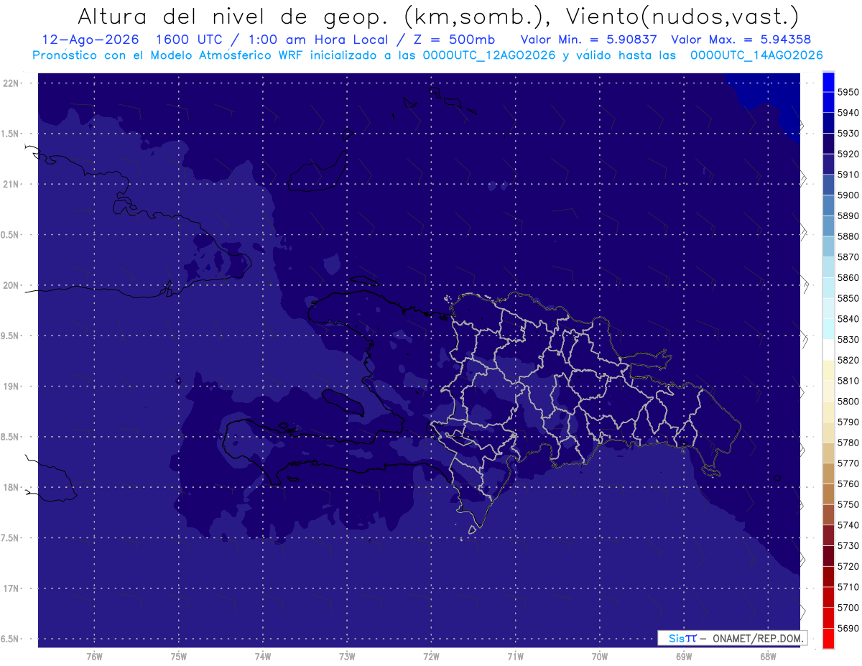Click the '5920' color scale value
Viewport: 862px width, 666px height.
tap(848, 154)
